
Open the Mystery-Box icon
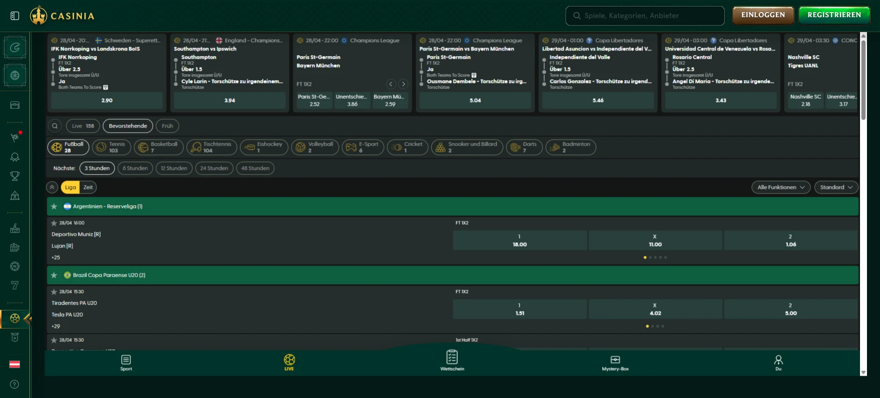point(615,363)
